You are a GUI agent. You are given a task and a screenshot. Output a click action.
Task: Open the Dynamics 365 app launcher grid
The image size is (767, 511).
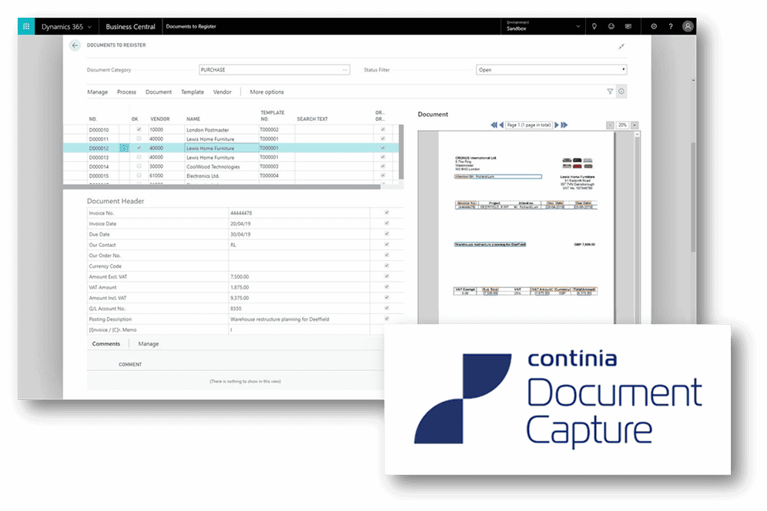coord(28,26)
